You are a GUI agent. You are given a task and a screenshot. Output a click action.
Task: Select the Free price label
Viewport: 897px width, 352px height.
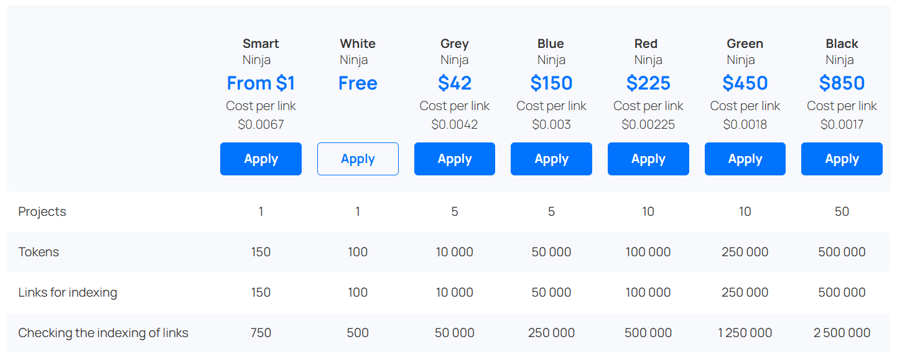coord(358,83)
